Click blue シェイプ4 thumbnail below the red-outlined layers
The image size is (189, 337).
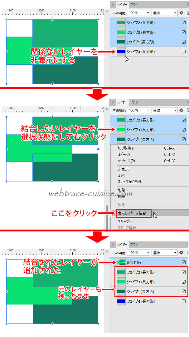pyautogui.click(x=121, y=301)
